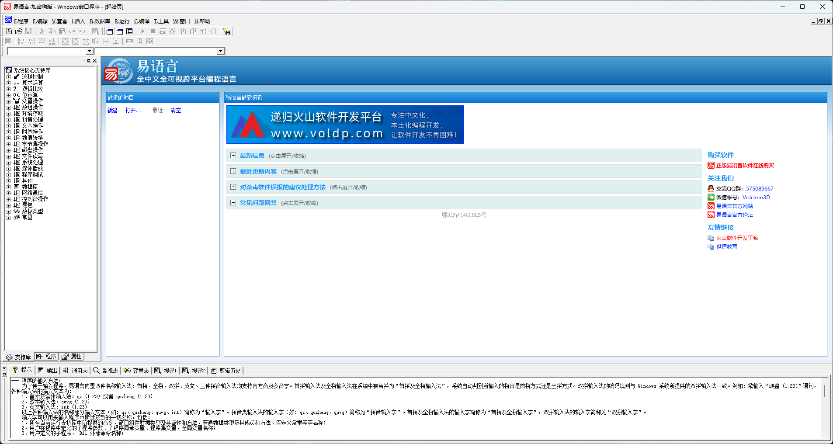This screenshot has width=833, height=444.
Task: Click the Center horizontally layout icon
Action: click(66, 42)
